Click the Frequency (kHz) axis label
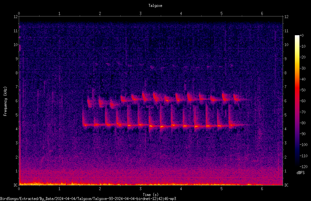 point(5,101)
